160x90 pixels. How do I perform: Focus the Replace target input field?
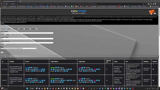(27, 39)
